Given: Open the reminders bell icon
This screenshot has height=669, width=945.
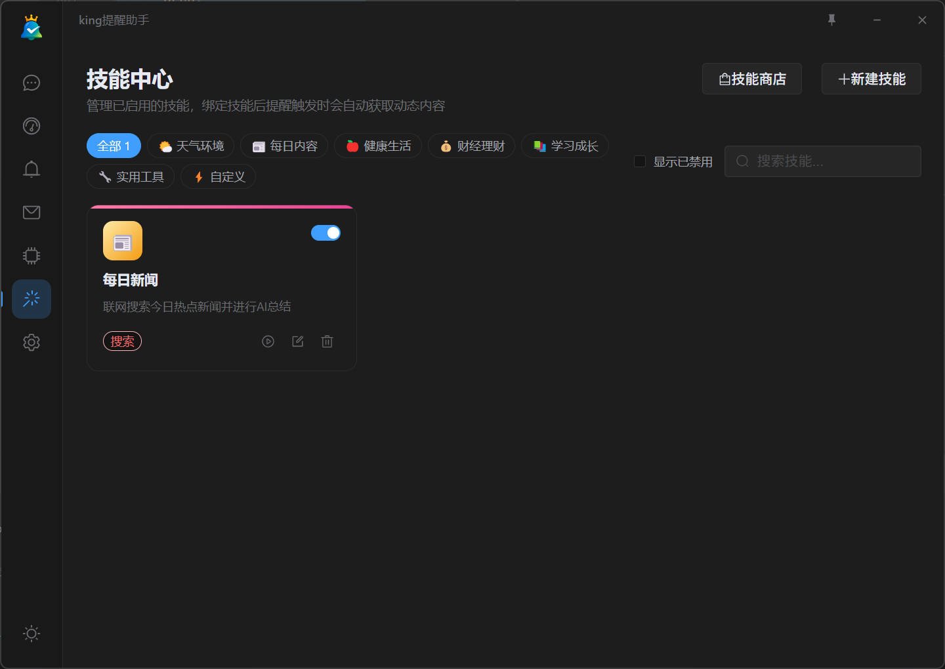Looking at the screenshot, I should coord(31,169).
